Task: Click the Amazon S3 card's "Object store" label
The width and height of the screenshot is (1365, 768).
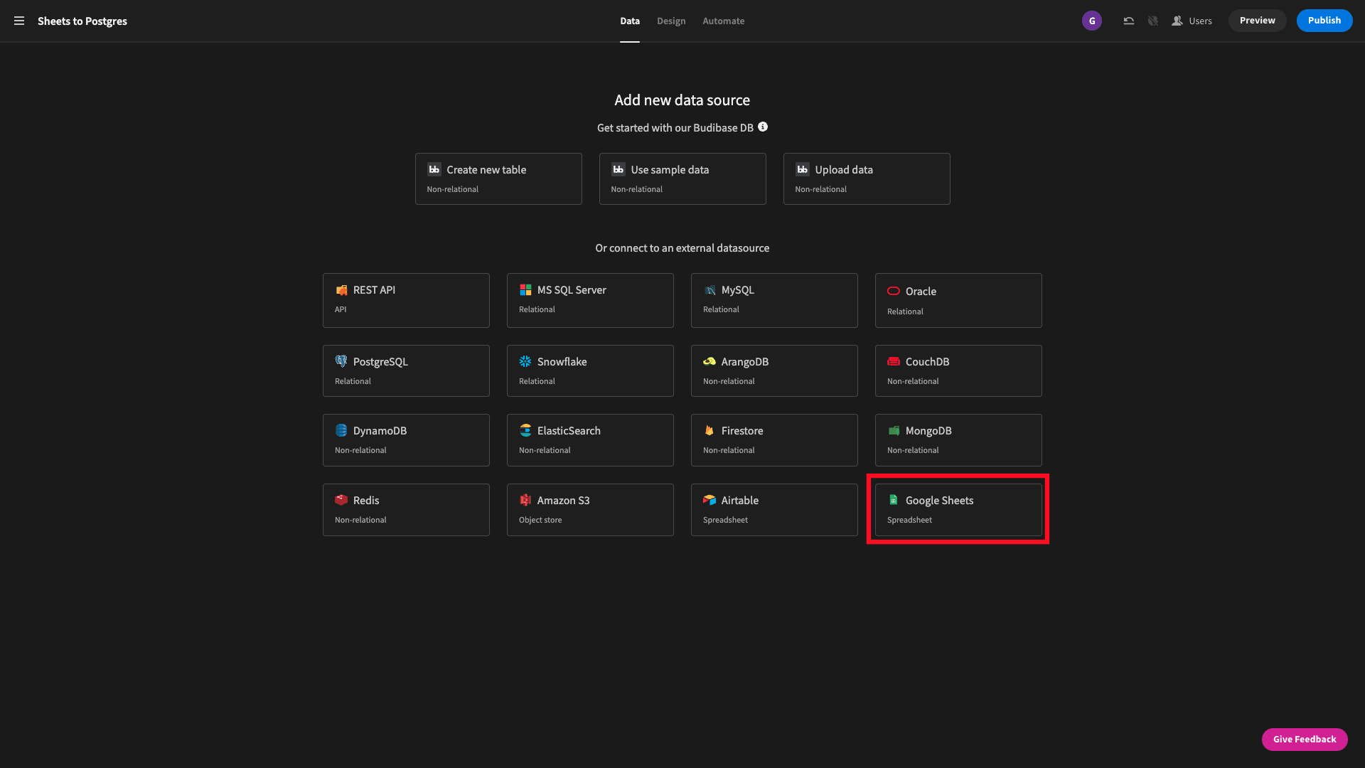Action: [x=540, y=520]
